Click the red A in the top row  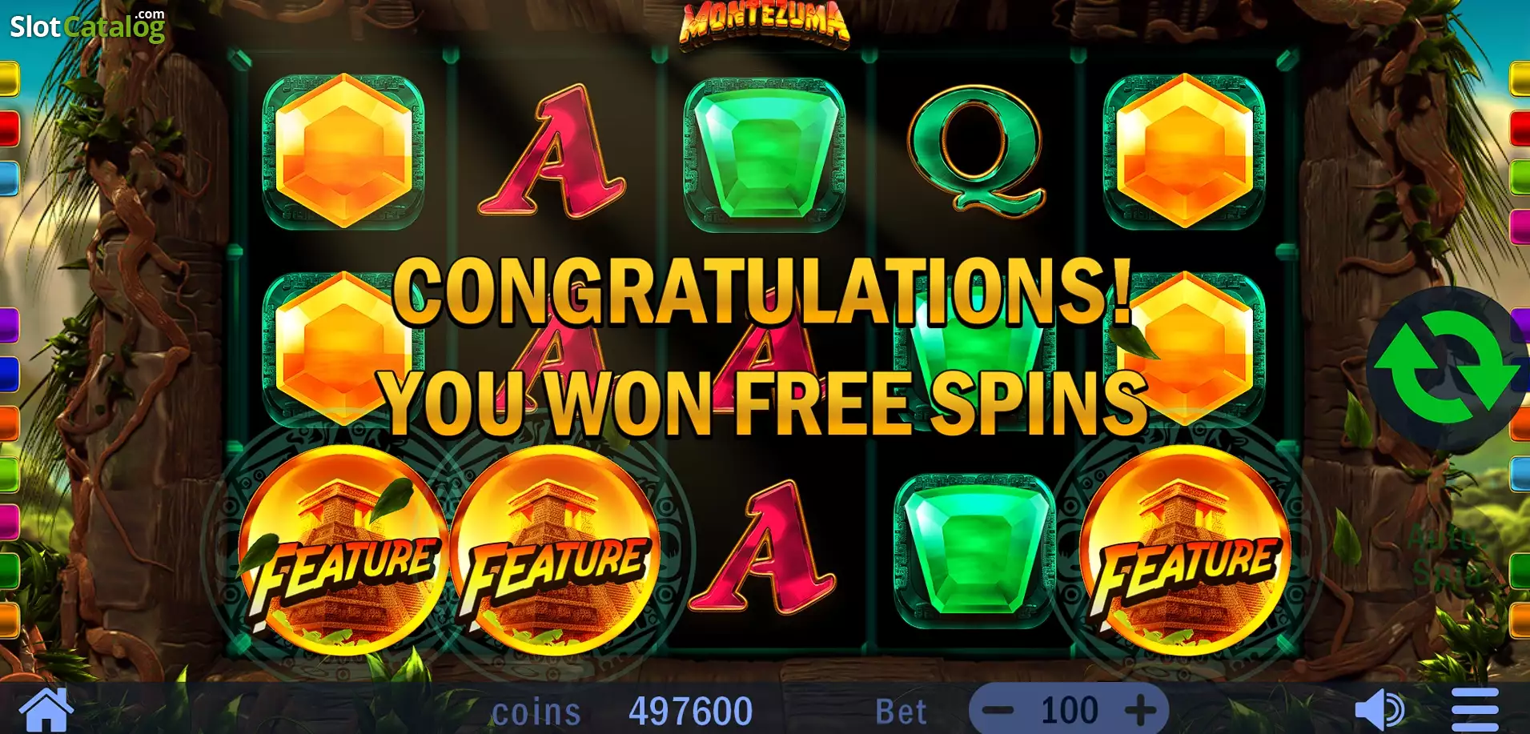552,152
